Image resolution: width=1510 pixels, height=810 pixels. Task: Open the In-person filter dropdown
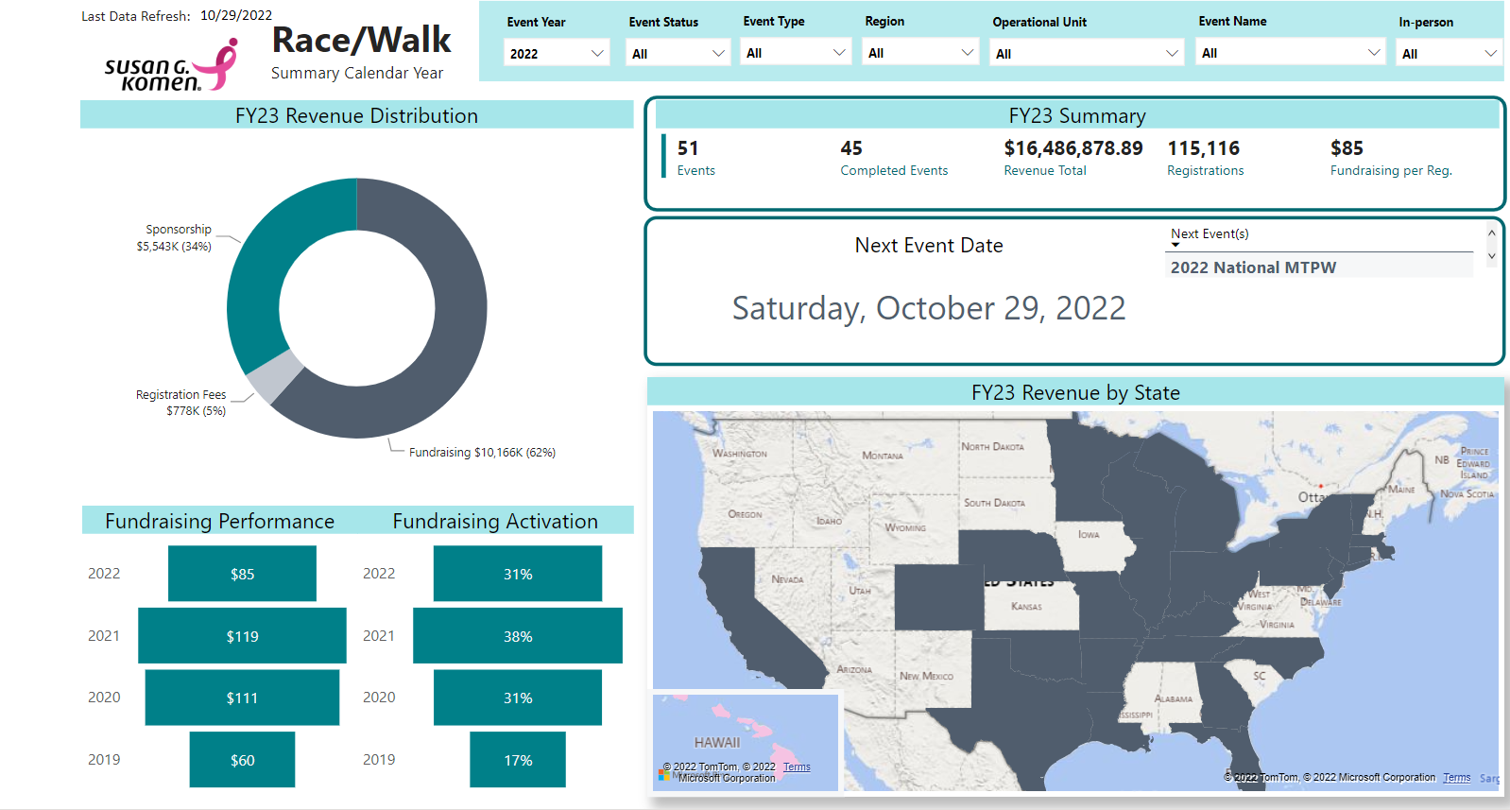point(1449,54)
